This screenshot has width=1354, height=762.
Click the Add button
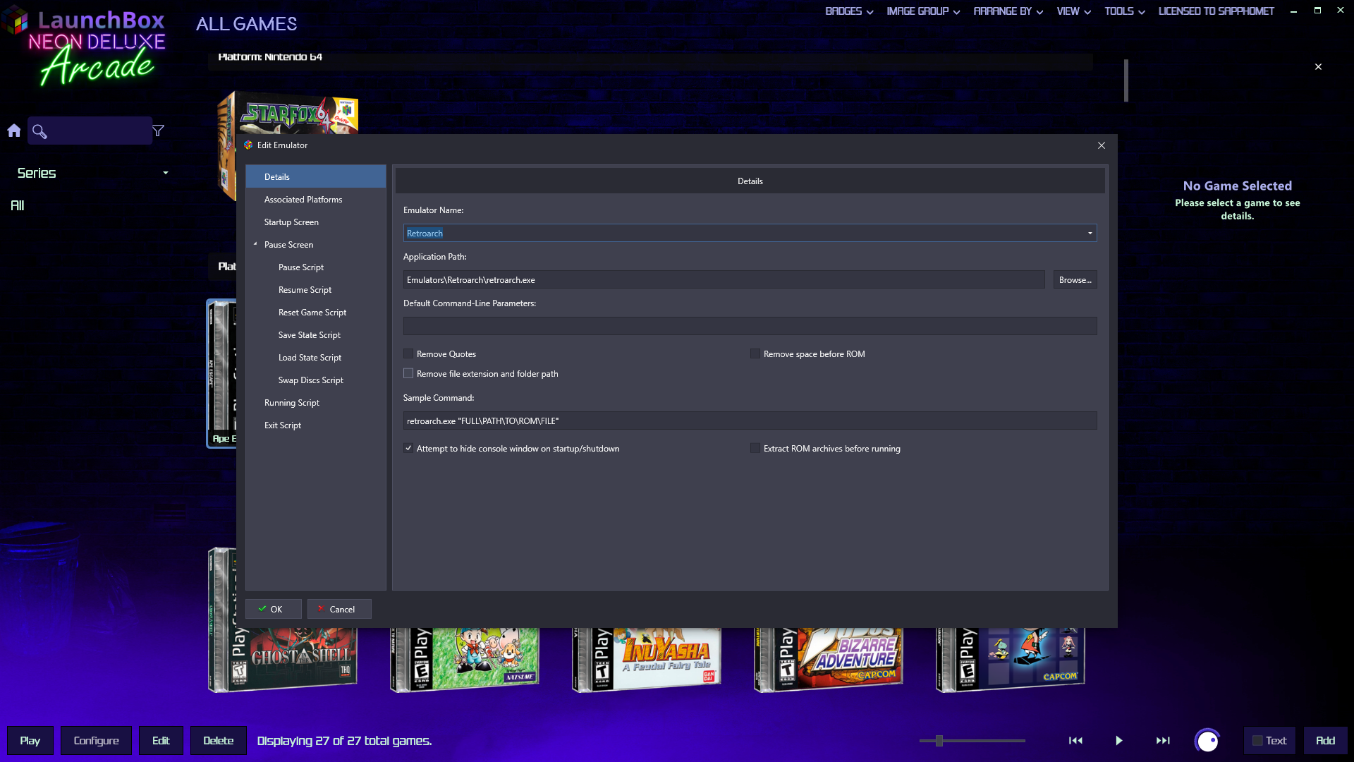point(1325,740)
